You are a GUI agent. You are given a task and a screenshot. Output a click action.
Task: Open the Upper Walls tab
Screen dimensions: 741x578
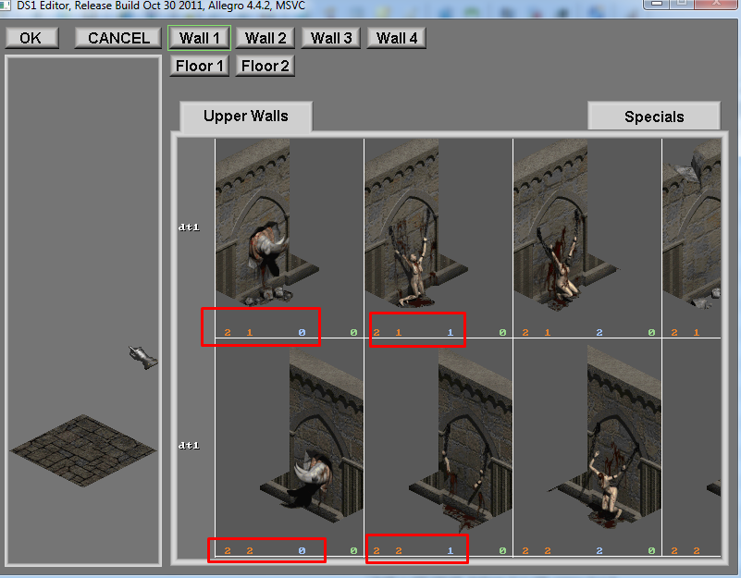pos(246,117)
